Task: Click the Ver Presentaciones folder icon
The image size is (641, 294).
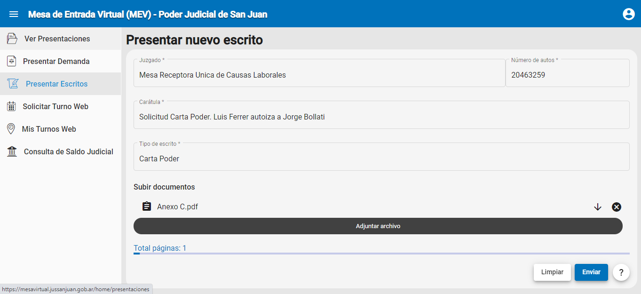Action: pyautogui.click(x=12, y=39)
